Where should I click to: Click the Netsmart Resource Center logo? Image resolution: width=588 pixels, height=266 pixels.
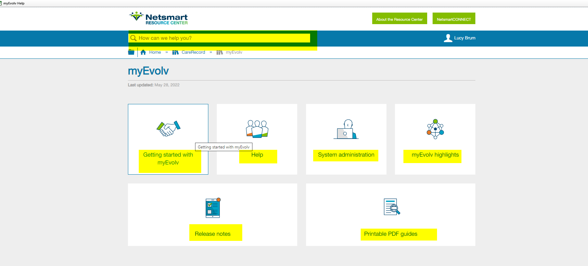[x=158, y=18]
